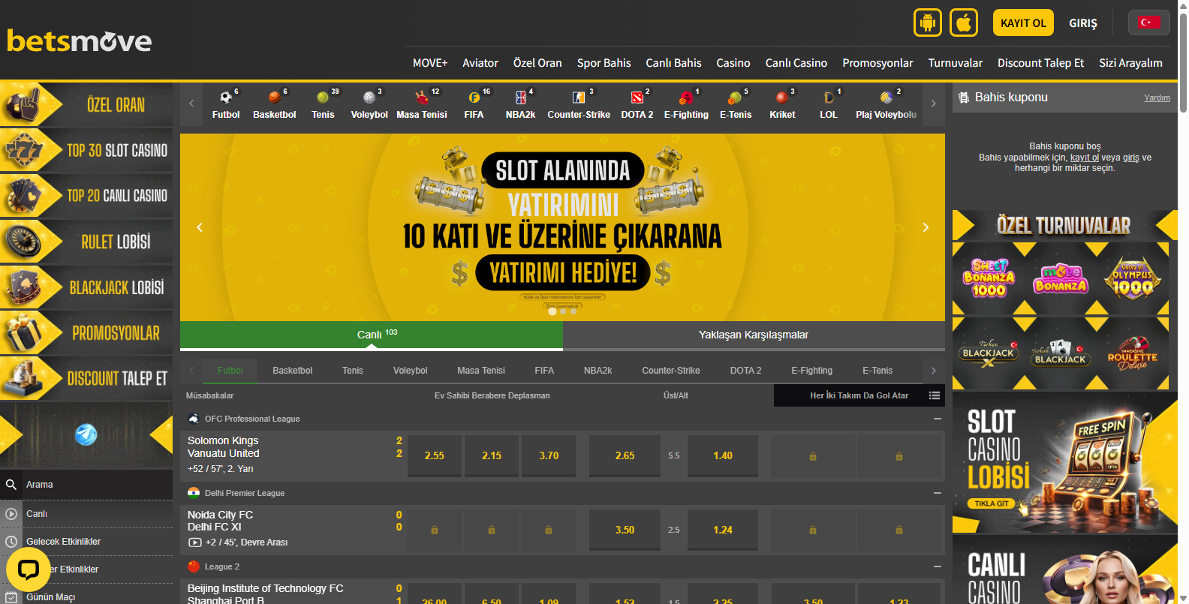1189x604 pixels.
Task: Open Move Bonanza tournament thumbnail
Action: [1061, 278]
